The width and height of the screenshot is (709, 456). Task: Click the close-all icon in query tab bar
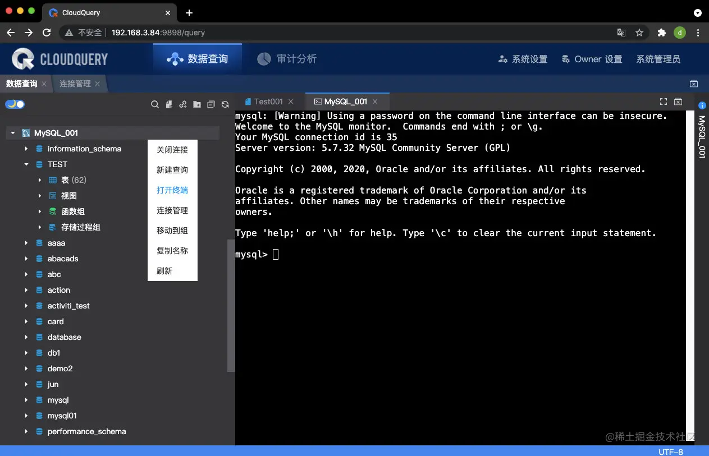tap(678, 102)
